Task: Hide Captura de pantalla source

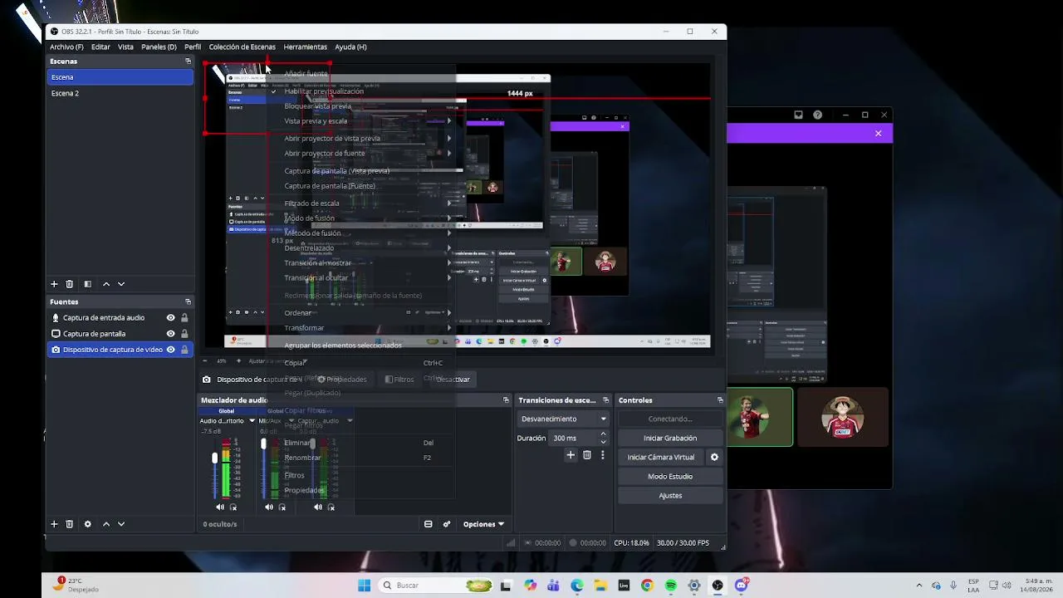Action: [170, 334]
